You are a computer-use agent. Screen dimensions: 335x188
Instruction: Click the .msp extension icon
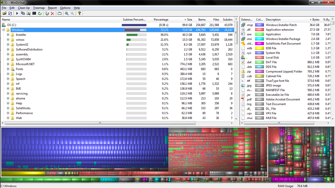[x=243, y=25]
